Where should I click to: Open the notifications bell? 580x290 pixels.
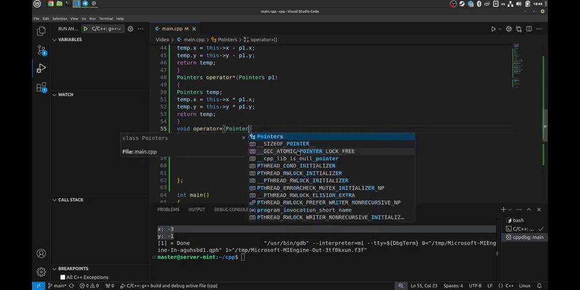540,286
